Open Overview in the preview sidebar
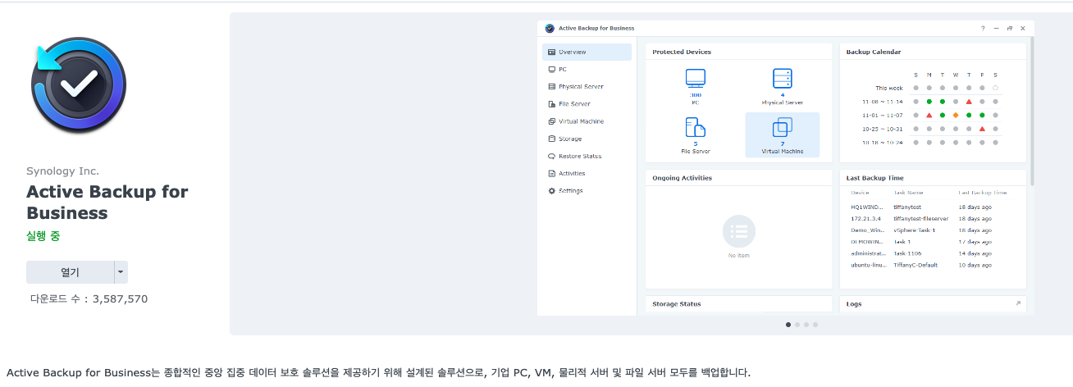The image size is (1073, 387). [x=587, y=52]
